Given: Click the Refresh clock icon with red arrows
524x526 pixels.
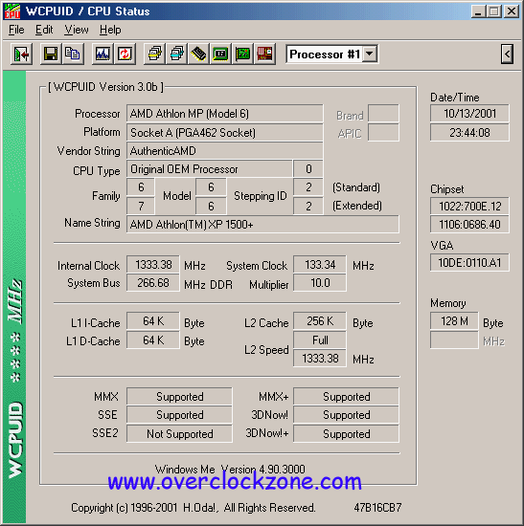Looking at the screenshot, I should pyautogui.click(x=125, y=54).
